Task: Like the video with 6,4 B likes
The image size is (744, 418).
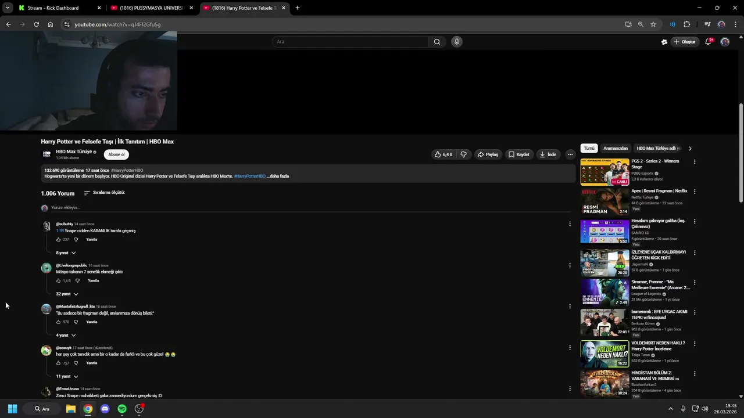Action: pos(443,154)
